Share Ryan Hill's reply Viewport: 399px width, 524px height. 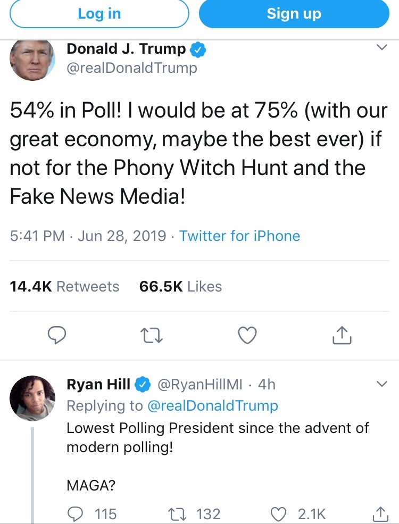tap(378, 514)
